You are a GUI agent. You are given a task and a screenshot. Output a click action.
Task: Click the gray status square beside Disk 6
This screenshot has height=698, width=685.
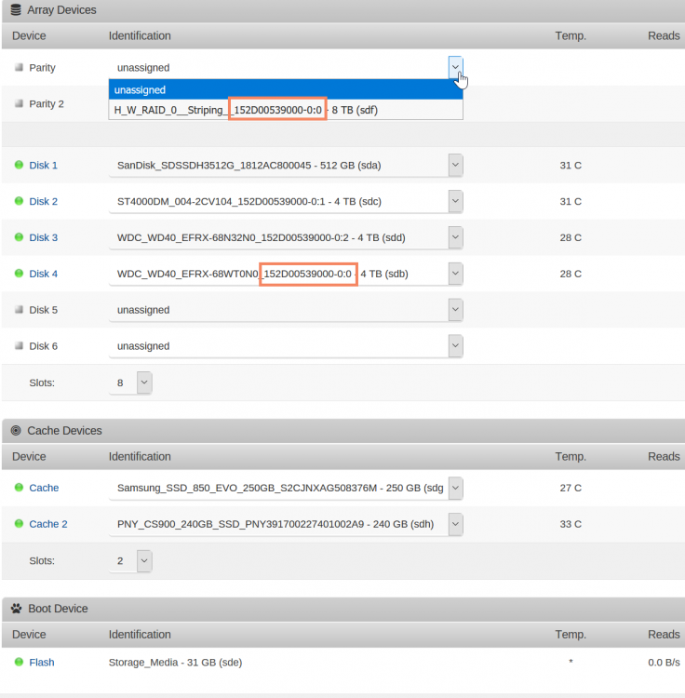19,345
